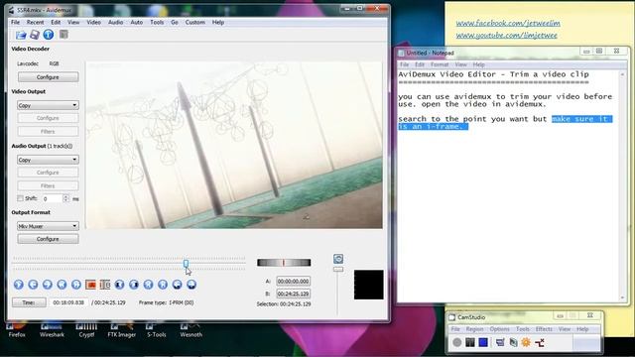Viewport: 635px width, 357px height.
Task: Click the marker A time field
Action: point(294,281)
